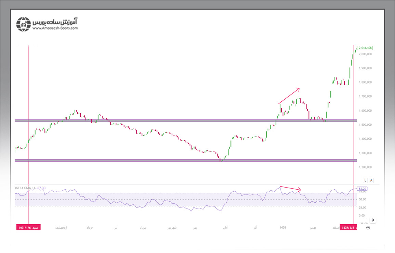
Task: Toggle the A auto scale button
Action: [371, 180]
